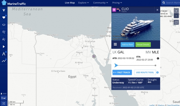The width and height of the screenshot is (180, 106).
Task: Expand the Explore dropdown menu
Action: coord(84,3)
